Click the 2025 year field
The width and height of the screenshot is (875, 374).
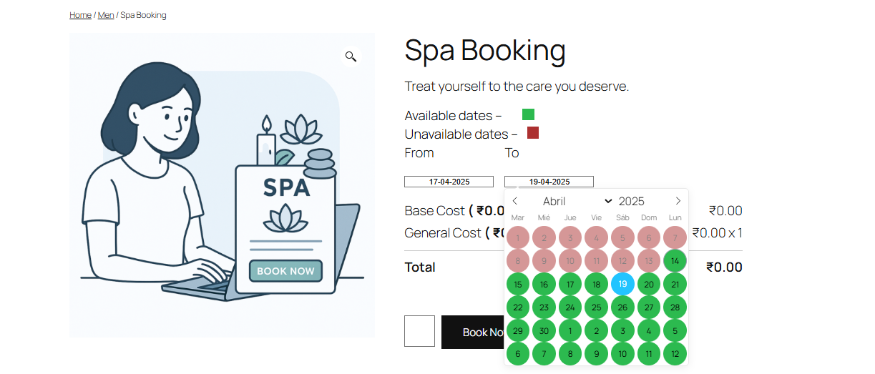632,202
